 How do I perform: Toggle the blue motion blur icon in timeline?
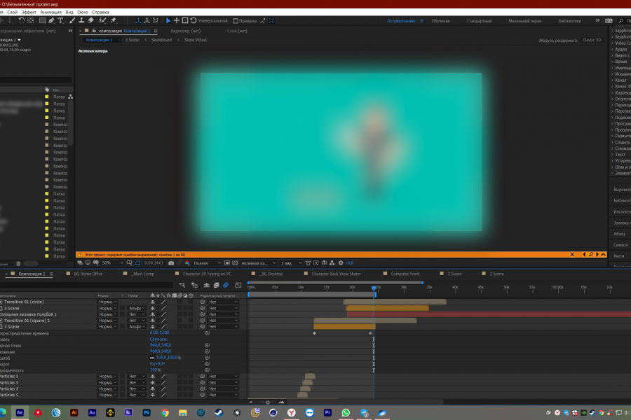[226, 286]
